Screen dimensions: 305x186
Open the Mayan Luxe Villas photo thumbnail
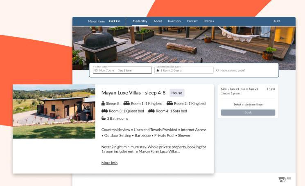click(x=54, y=111)
